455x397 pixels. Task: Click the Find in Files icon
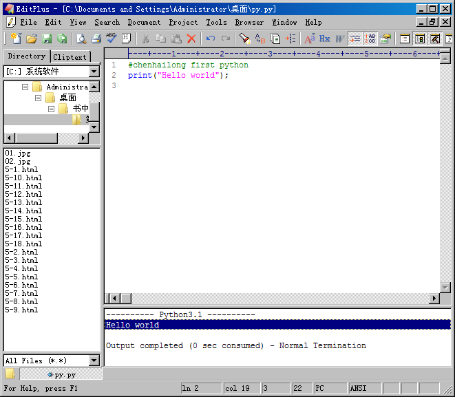[275, 39]
